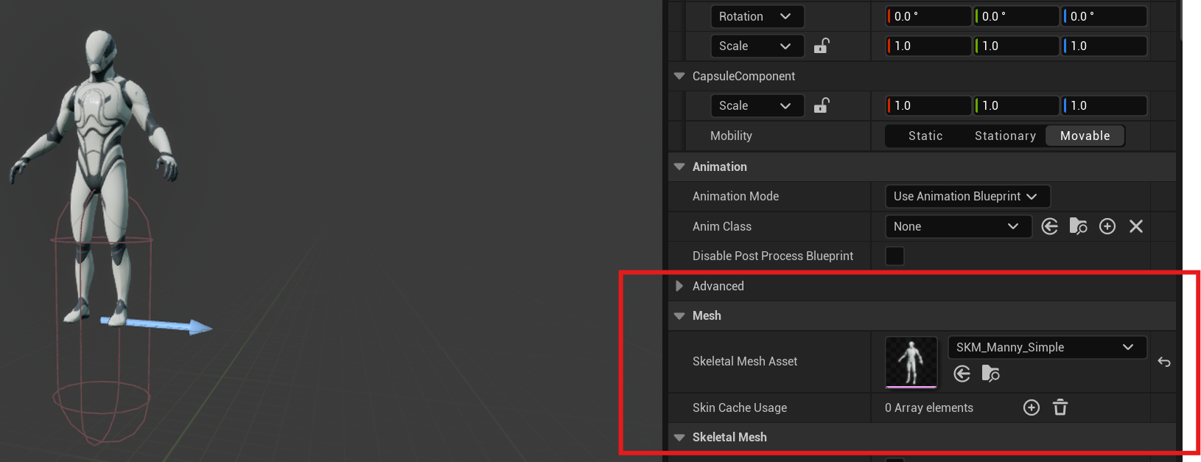Screen dimensions: 1201x462
Task: Use selected asset for Anim Class
Action: (x=1050, y=226)
